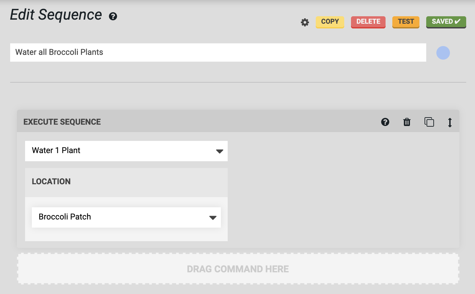The height and width of the screenshot is (294, 475).
Task: Open help for the Execute Sequence command
Action: click(x=385, y=122)
